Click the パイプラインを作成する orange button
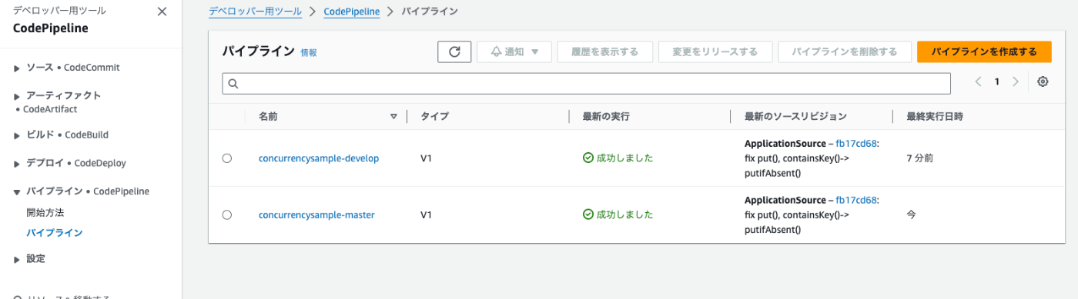This screenshot has height=299, width=1078. (x=984, y=51)
